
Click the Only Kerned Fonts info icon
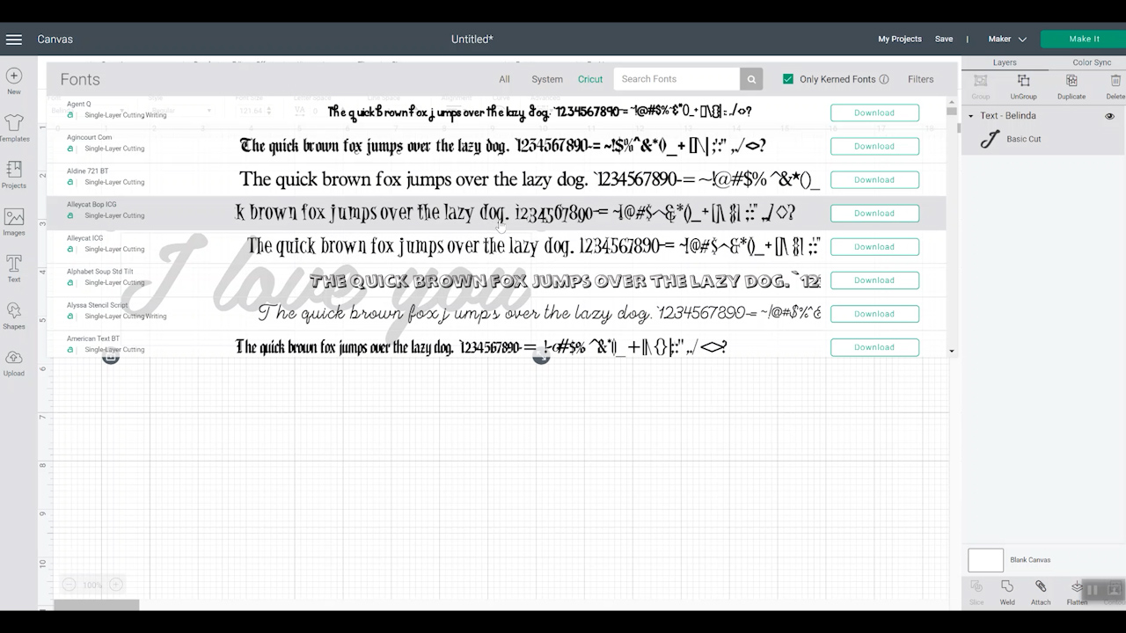click(x=884, y=79)
